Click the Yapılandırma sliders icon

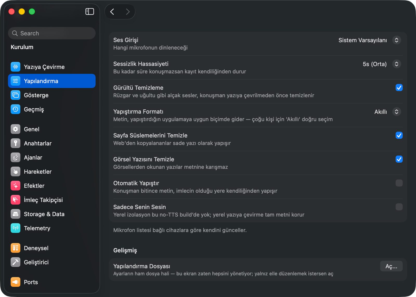coord(16,81)
